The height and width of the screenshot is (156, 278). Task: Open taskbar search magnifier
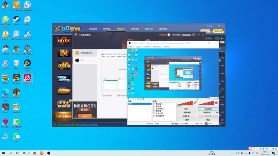pos(10,153)
